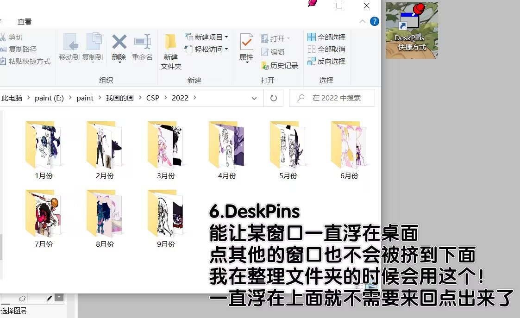Open Explorer help question mark icon
Viewport: 520px width, 318px height.
coord(375,22)
